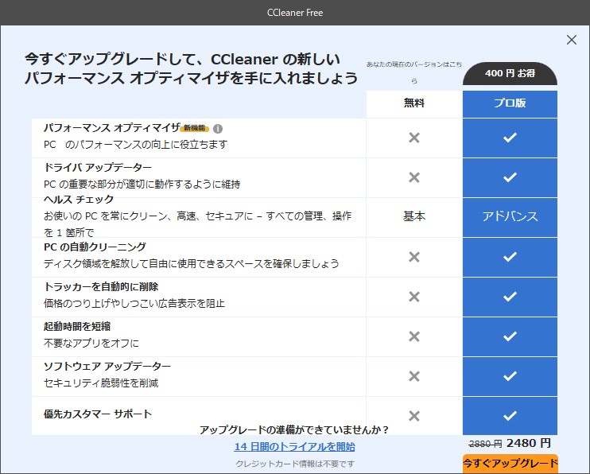Click the free-column X for ドライバ アップデーター
Image resolution: width=590 pixels, height=474 pixels.
(414, 177)
